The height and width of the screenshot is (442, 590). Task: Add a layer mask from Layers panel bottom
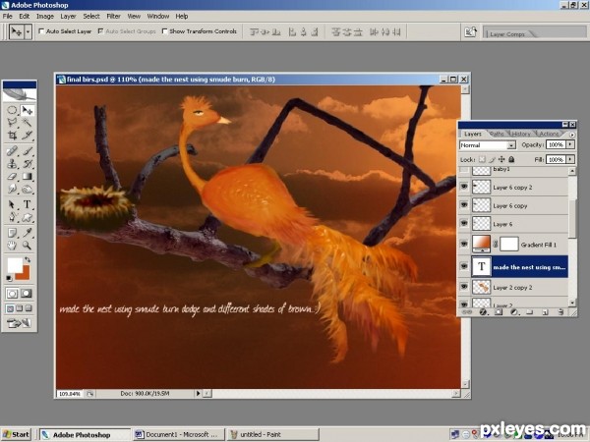499,312
